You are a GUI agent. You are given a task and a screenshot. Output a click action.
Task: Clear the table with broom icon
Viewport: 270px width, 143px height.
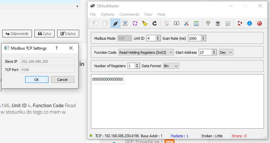tap(145, 23)
